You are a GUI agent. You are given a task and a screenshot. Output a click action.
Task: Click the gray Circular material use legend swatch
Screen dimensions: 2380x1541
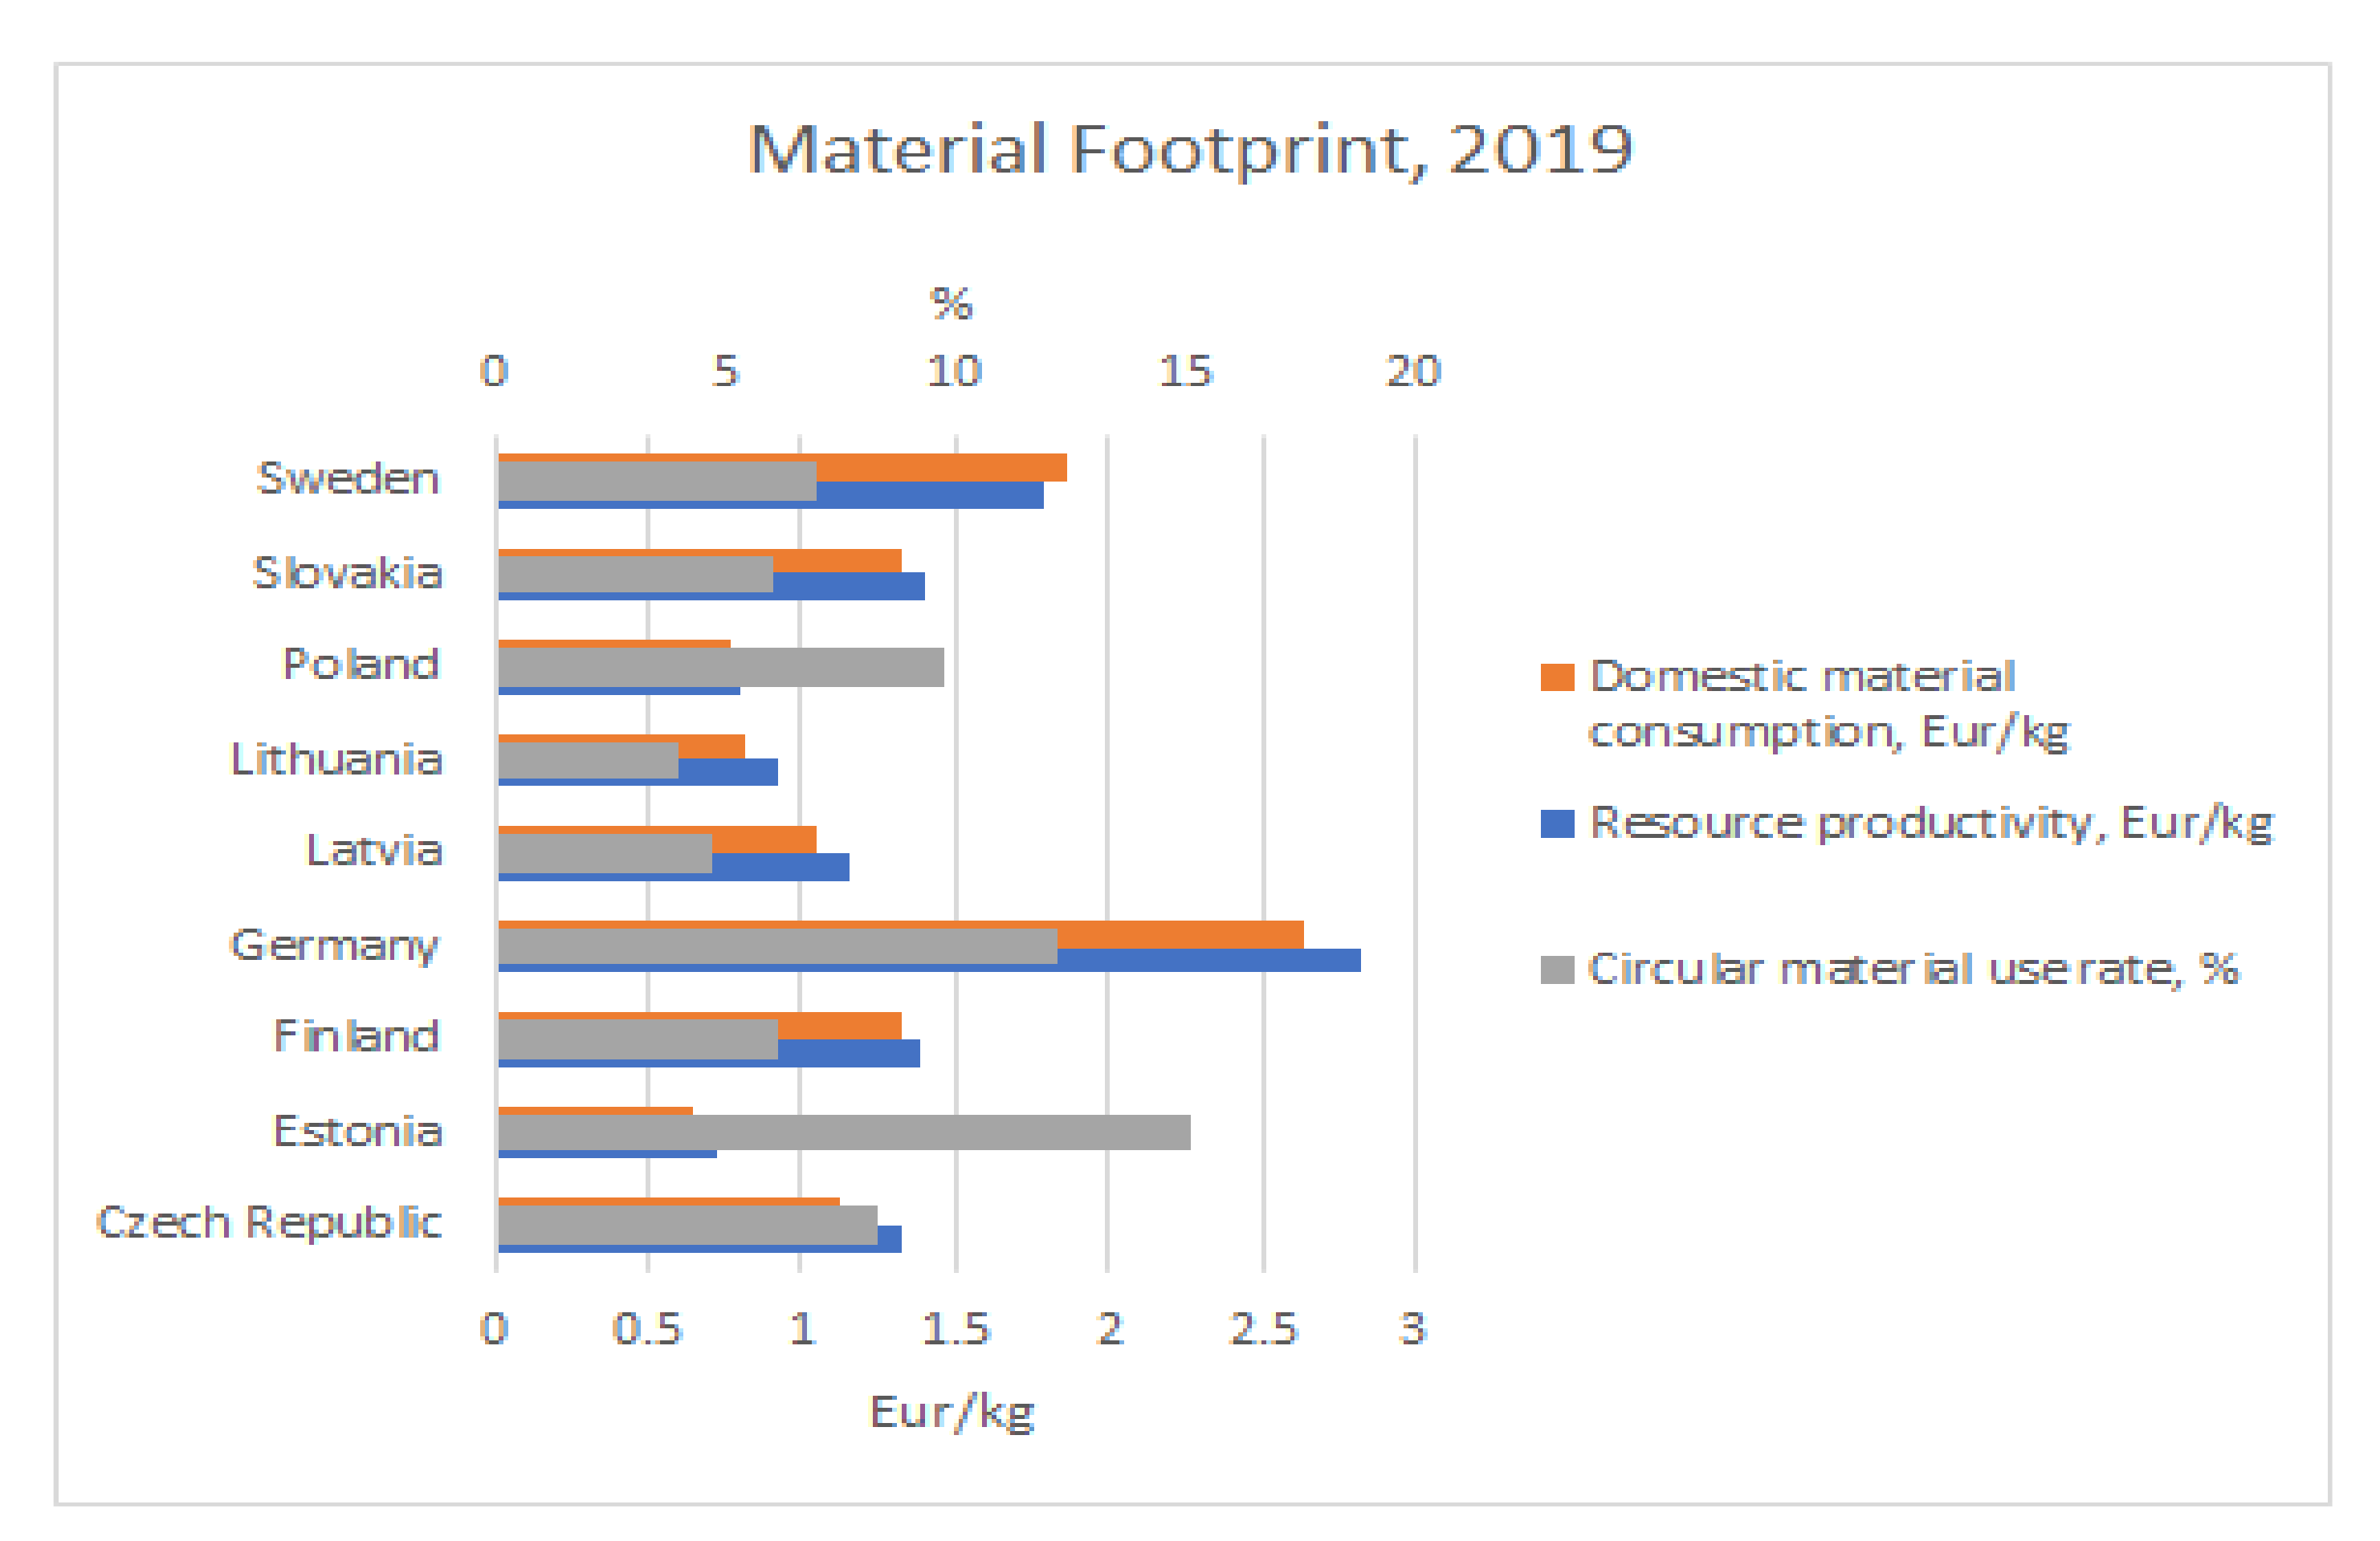point(1557,970)
